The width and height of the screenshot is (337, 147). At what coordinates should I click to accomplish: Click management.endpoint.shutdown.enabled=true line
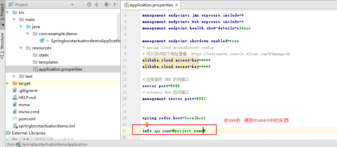[x=190, y=41]
